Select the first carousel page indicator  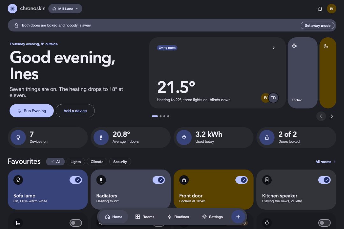[155, 116]
